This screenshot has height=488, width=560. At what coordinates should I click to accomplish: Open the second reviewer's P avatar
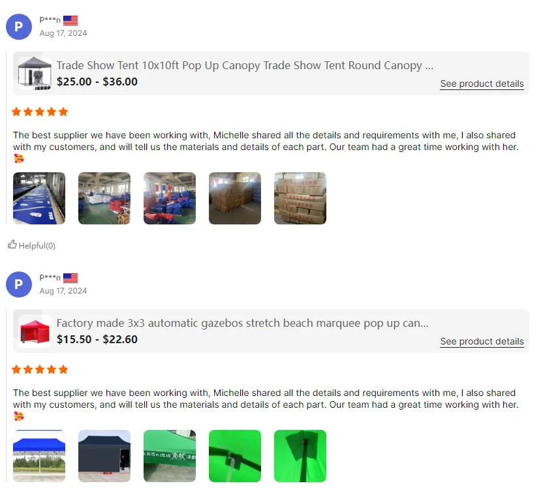click(19, 284)
